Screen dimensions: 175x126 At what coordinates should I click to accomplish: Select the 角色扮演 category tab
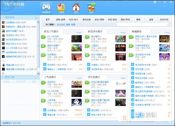(87, 19)
